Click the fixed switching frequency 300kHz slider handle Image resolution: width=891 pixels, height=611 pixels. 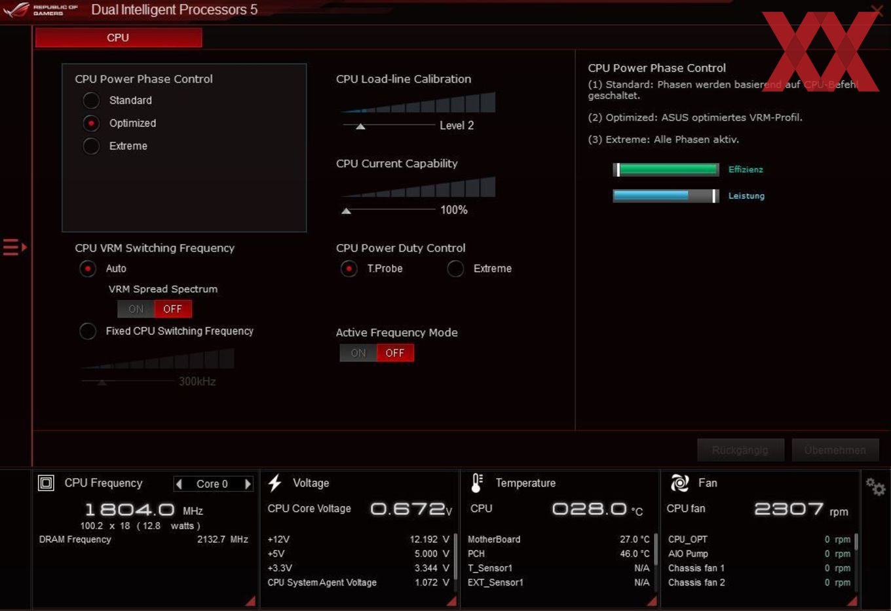pyautogui.click(x=102, y=382)
